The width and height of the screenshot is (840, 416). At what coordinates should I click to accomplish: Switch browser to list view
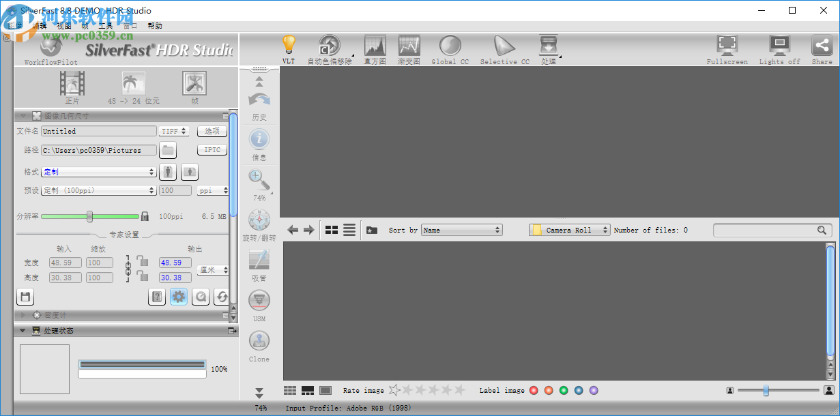coord(349,231)
